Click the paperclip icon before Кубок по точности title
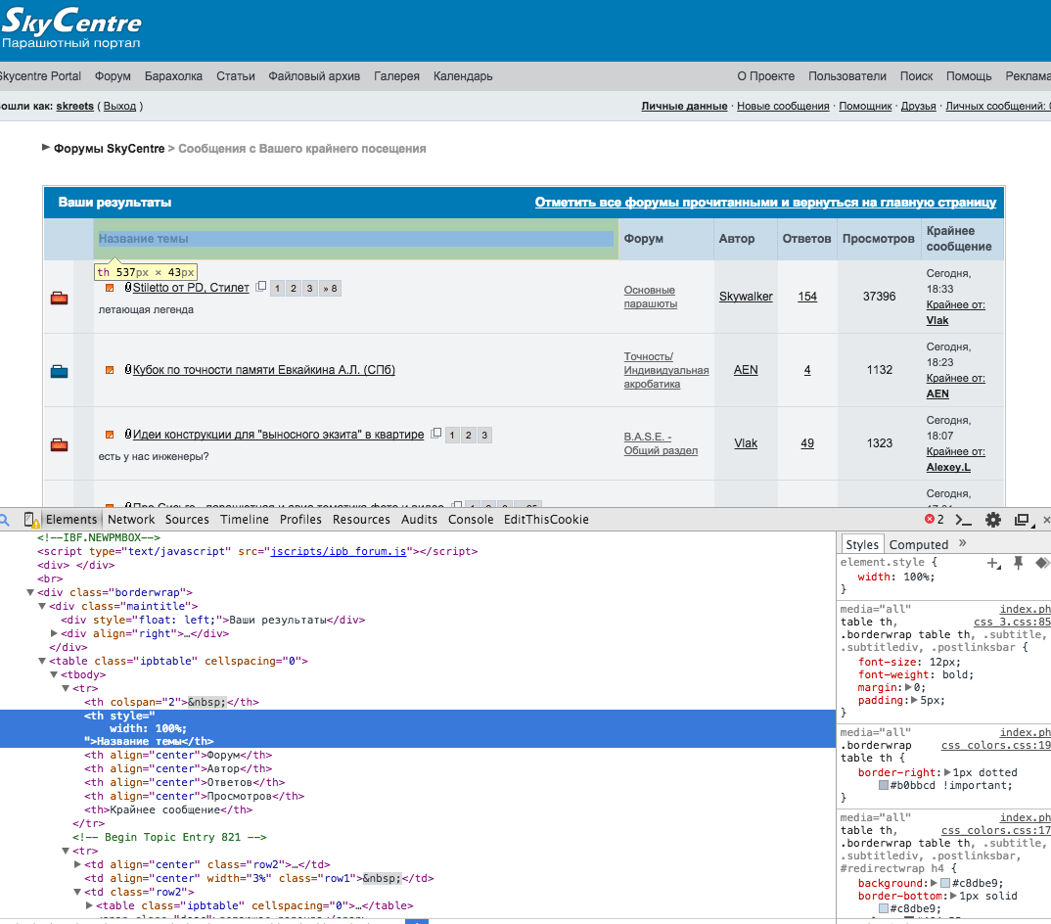This screenshot has height=924, width=1051. click(x=128, y=369)
